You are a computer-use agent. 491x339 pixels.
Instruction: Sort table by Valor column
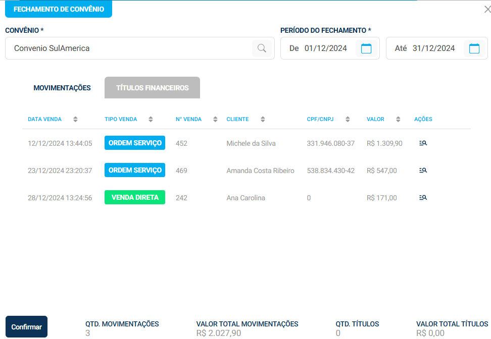click(x=398, y=120)
